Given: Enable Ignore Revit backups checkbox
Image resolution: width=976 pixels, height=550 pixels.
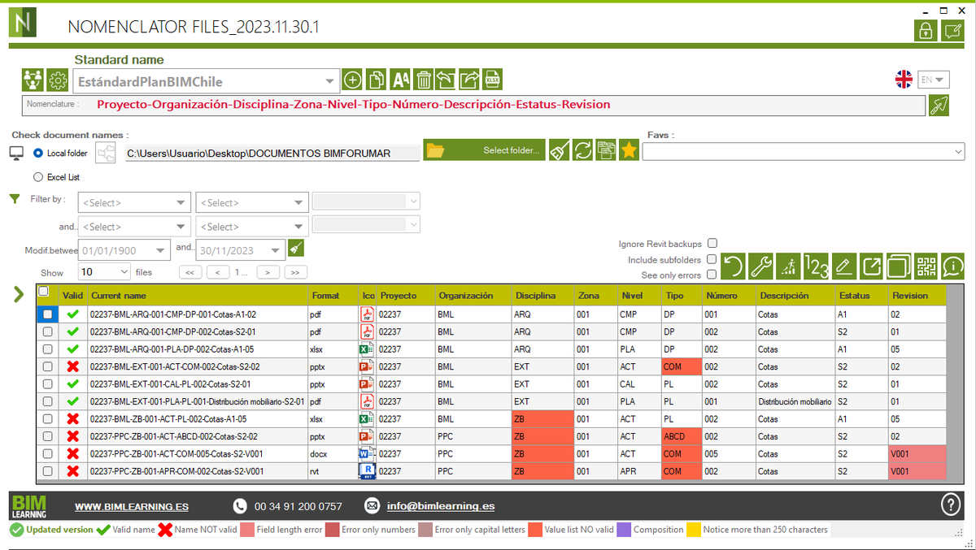Looking at the screenshot, I should click(712, 243).
